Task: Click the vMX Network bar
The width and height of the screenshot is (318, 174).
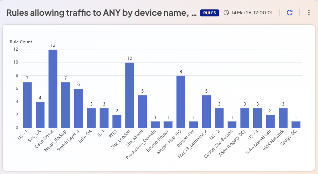Action: tap(283, 118)
